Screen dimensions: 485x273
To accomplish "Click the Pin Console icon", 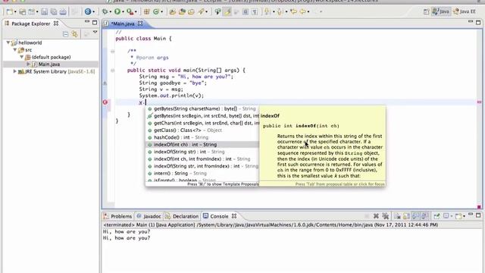I will 436,216.
